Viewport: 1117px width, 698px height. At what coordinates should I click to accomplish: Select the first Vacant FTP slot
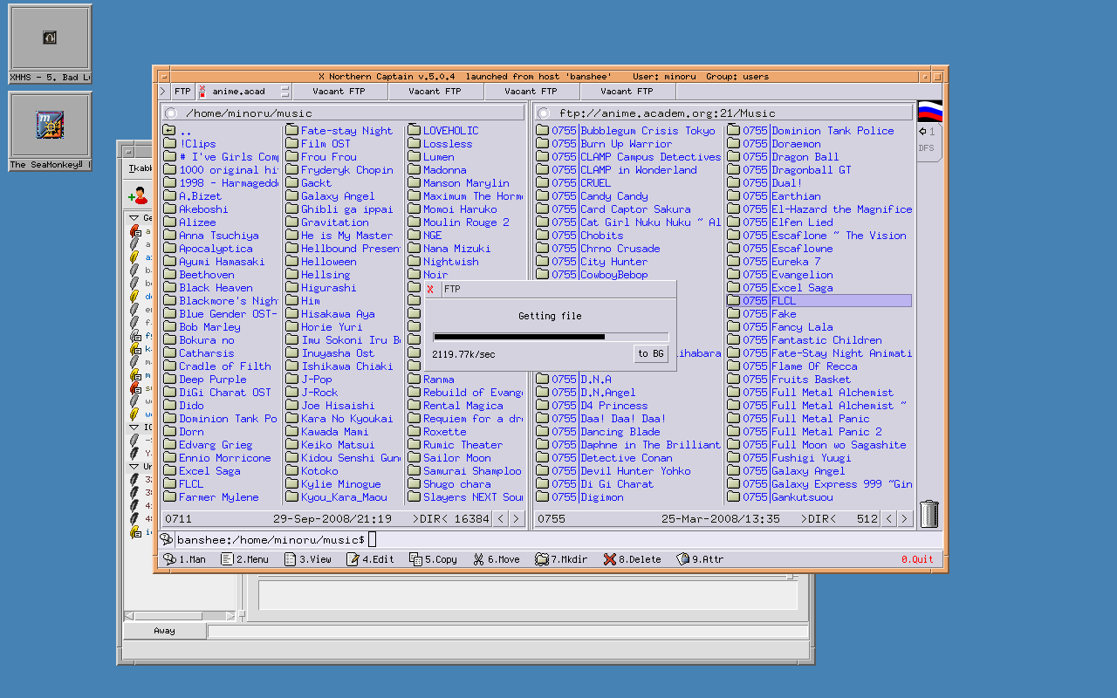[339, 92]
